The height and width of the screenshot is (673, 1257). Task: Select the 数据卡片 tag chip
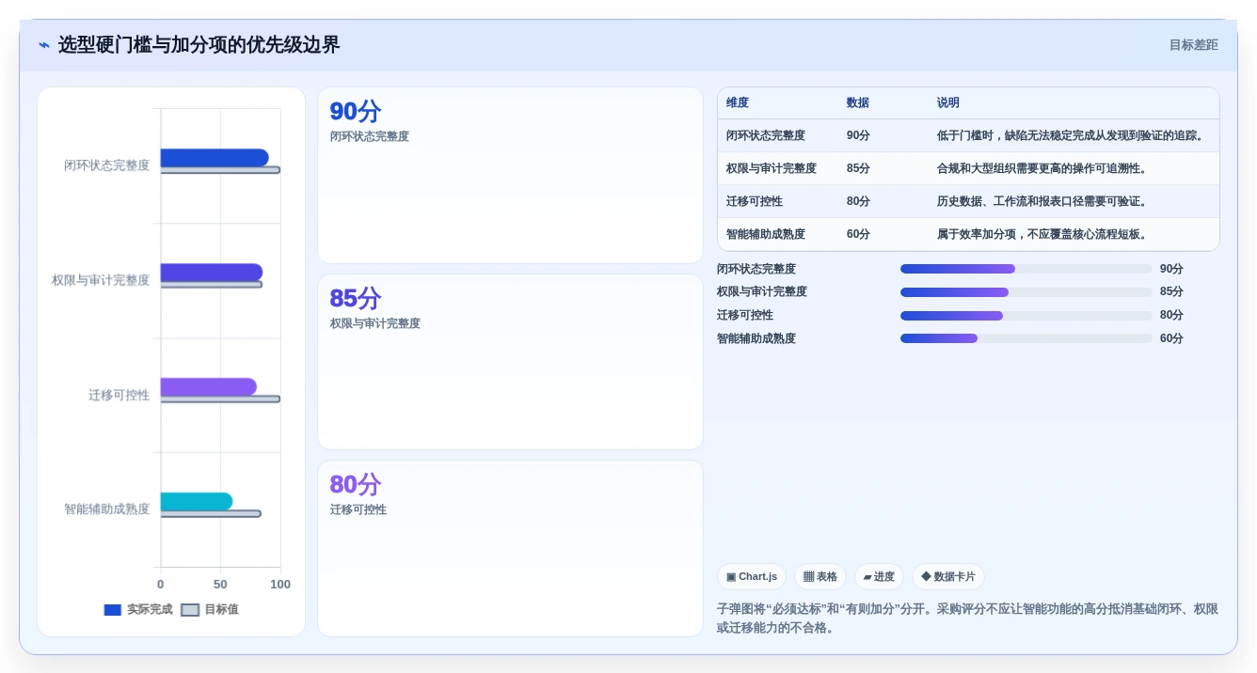coord(948,576)
